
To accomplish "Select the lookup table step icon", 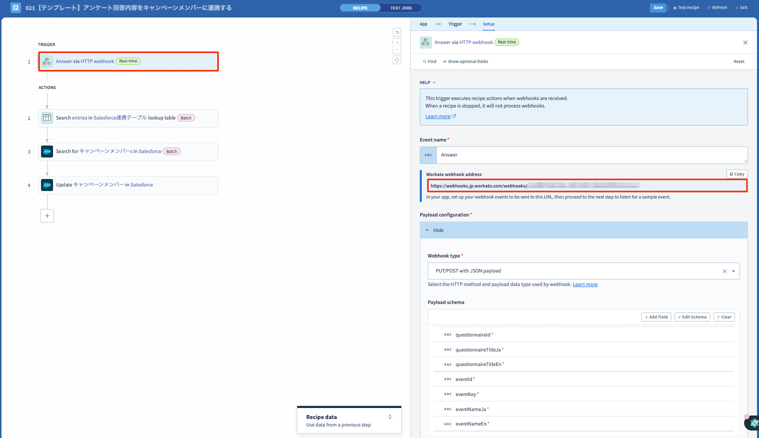I will (x=47, y=118).
